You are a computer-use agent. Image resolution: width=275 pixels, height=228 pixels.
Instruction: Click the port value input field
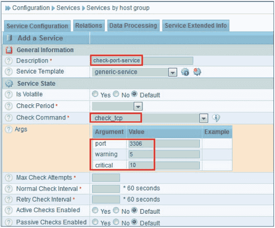tap(164, 144)
